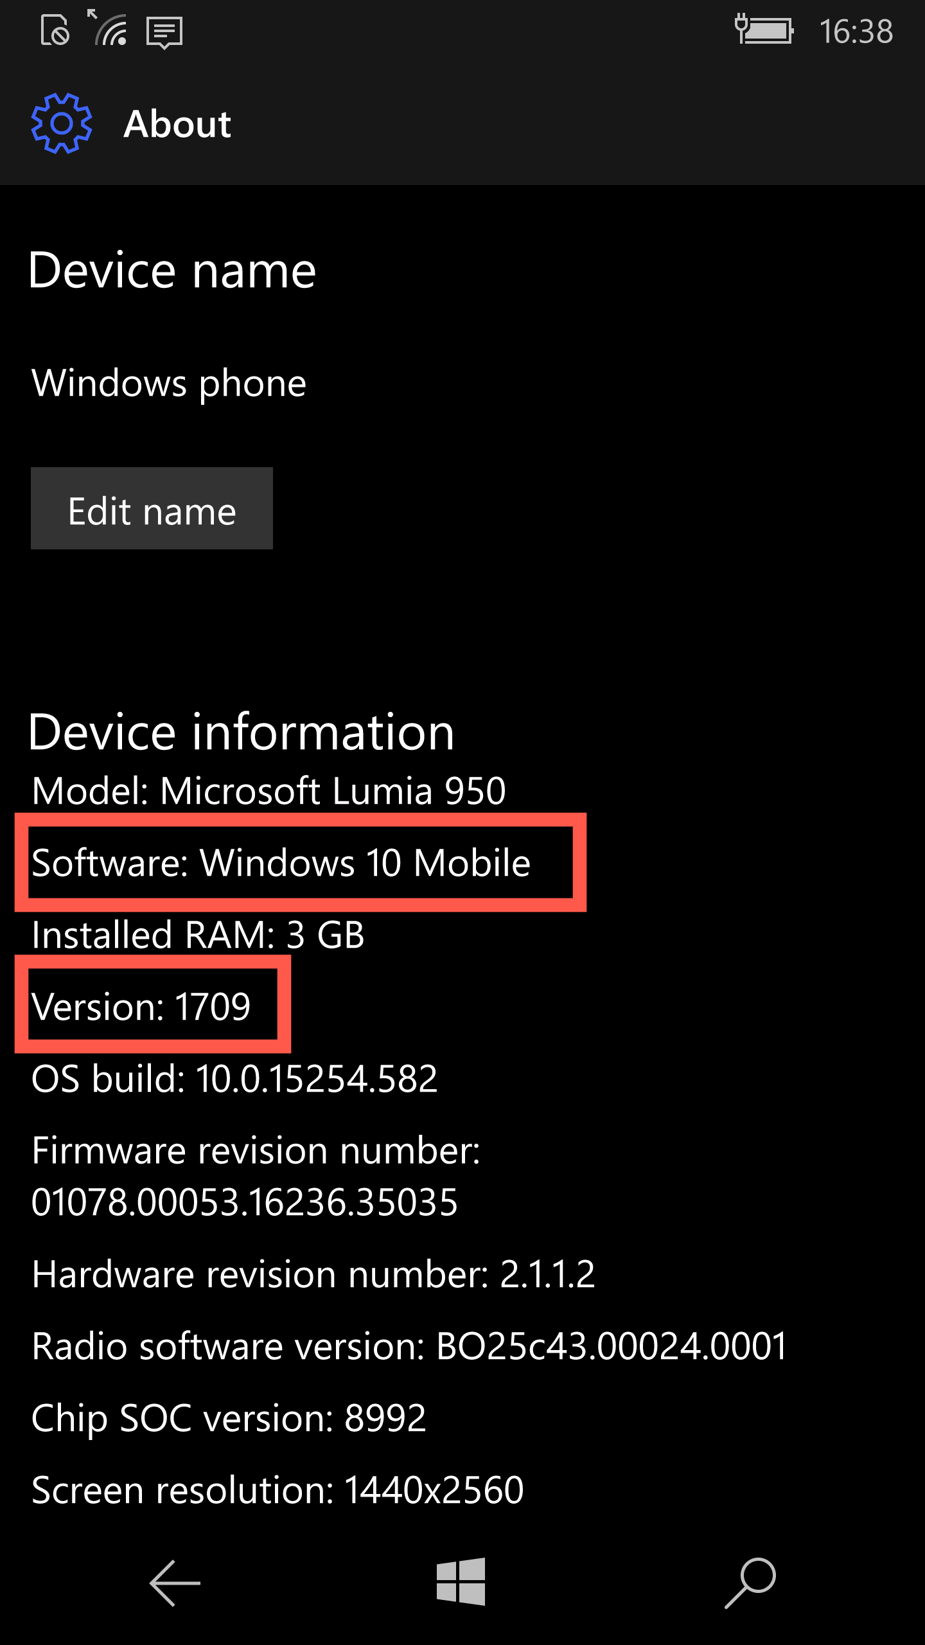925x1645 pixels.
Task: Tap the search magnifier button
Action: [x=750, y=1583]
